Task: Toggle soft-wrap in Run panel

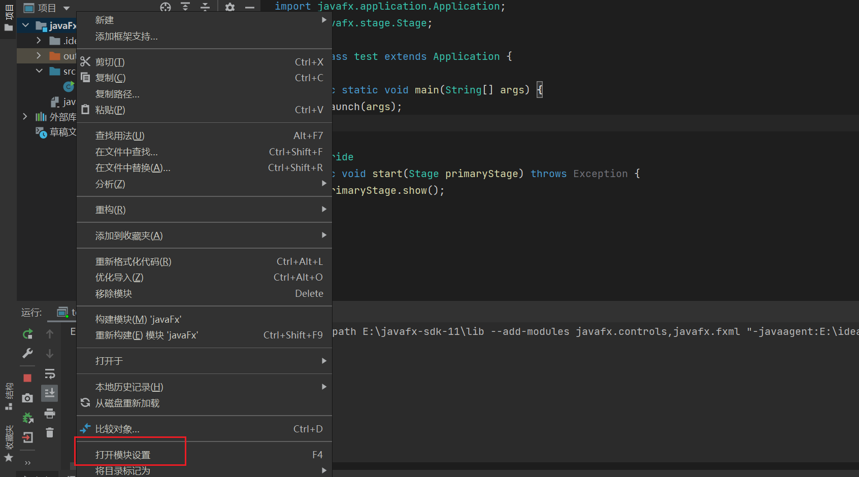Action: [50, 374]
